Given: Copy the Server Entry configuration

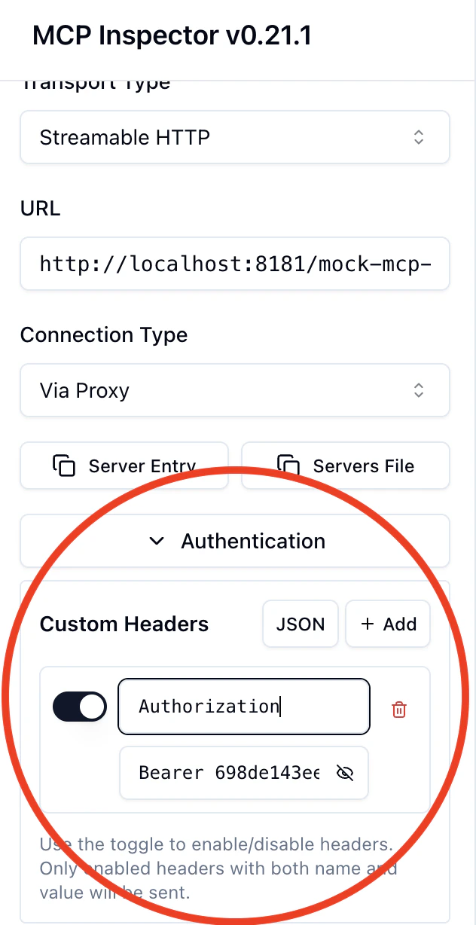Looking at the screenshot, I should click(124, 466).
